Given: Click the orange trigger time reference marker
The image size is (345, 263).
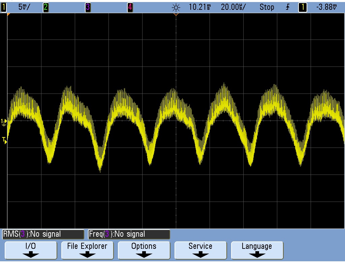Looking at the screenshot, I should [x=176, y=14].
